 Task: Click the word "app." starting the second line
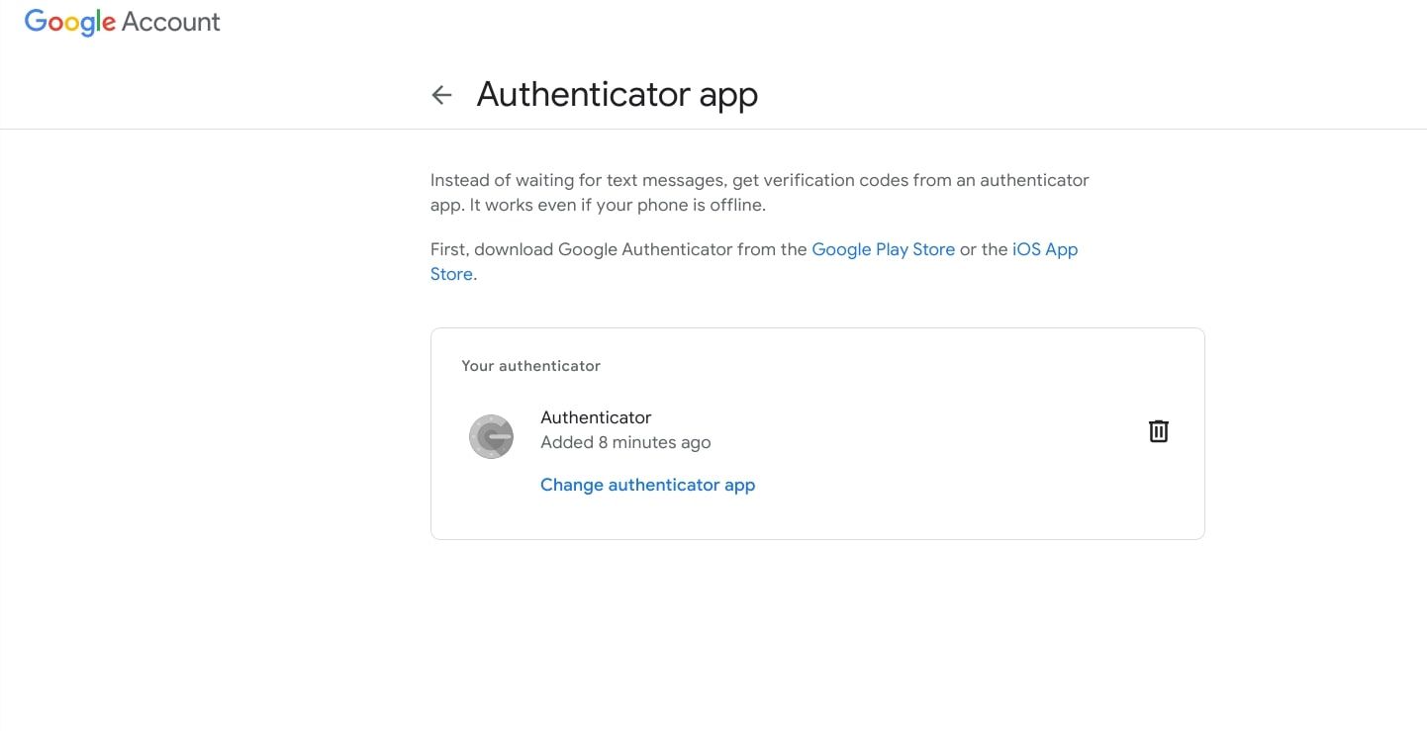[447, 206]
